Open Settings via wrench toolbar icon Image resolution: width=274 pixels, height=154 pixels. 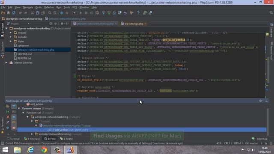[x=131, y=13]
